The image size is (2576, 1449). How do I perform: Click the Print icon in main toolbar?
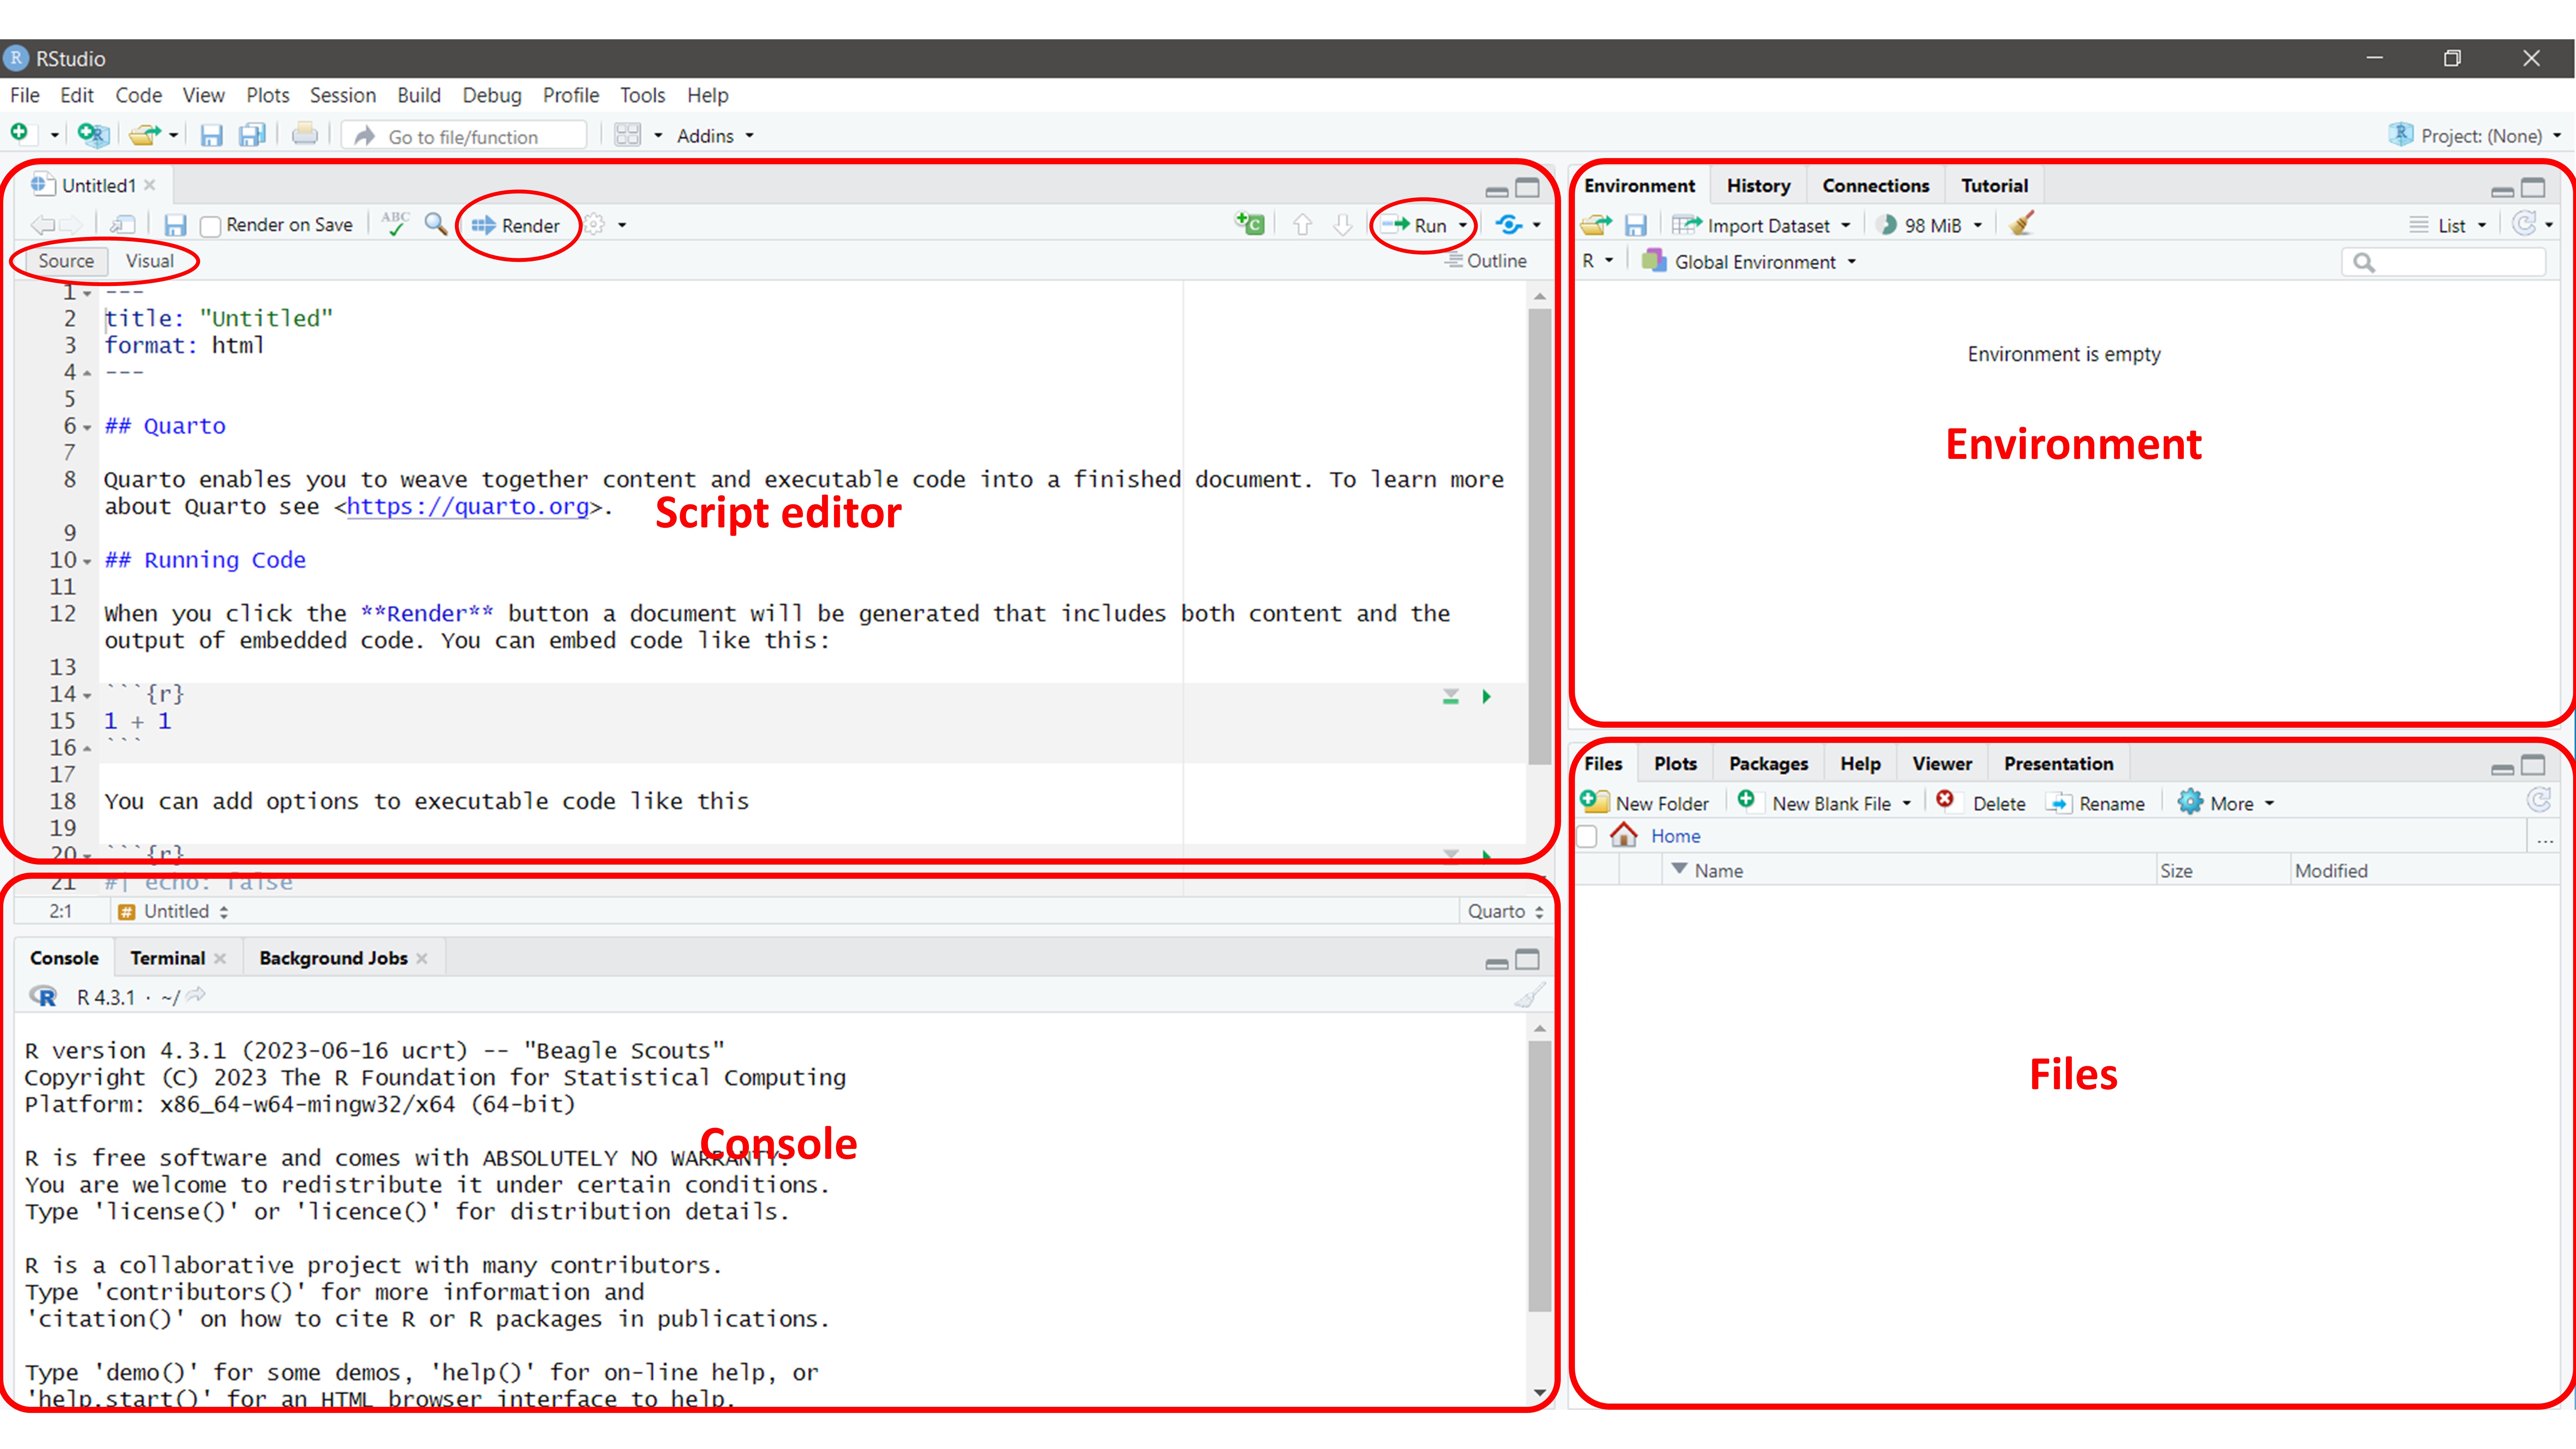(x=305, y=134)
